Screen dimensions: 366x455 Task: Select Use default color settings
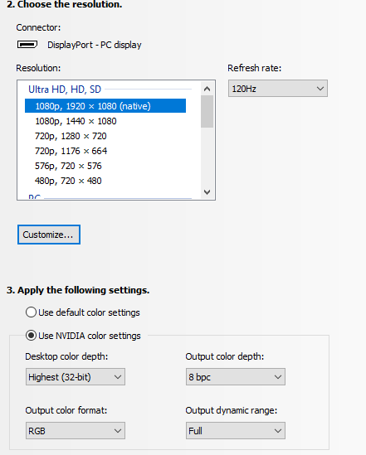tap(31, 312)
